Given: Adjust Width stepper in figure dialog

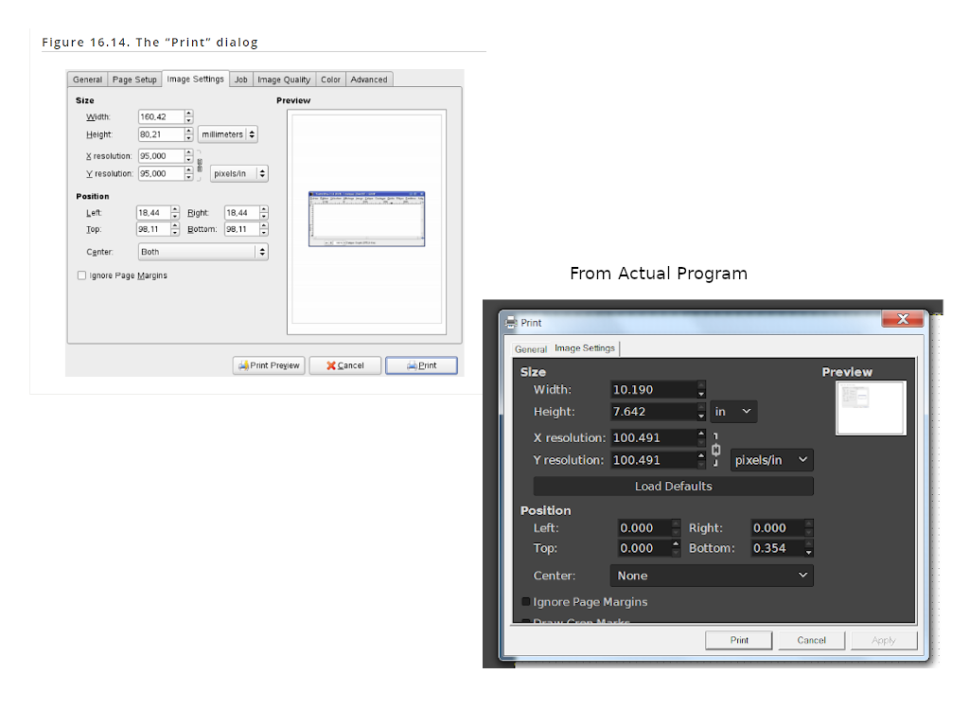Looking at the screenshot, I should tap(189, 116).
